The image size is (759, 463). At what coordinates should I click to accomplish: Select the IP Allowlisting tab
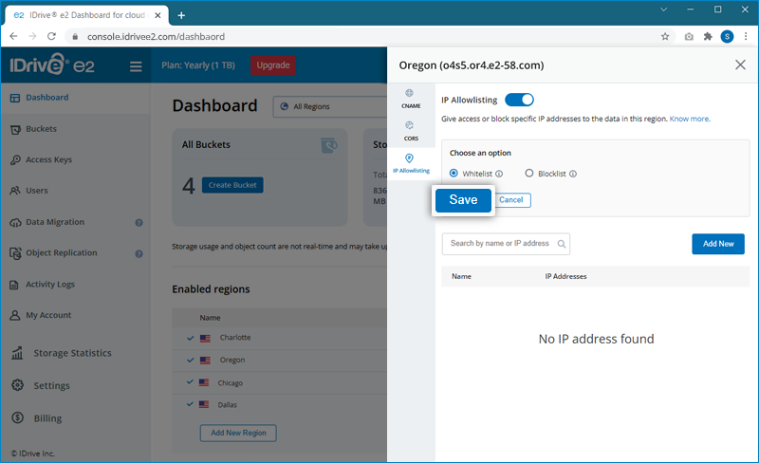(x=411, y=164)
